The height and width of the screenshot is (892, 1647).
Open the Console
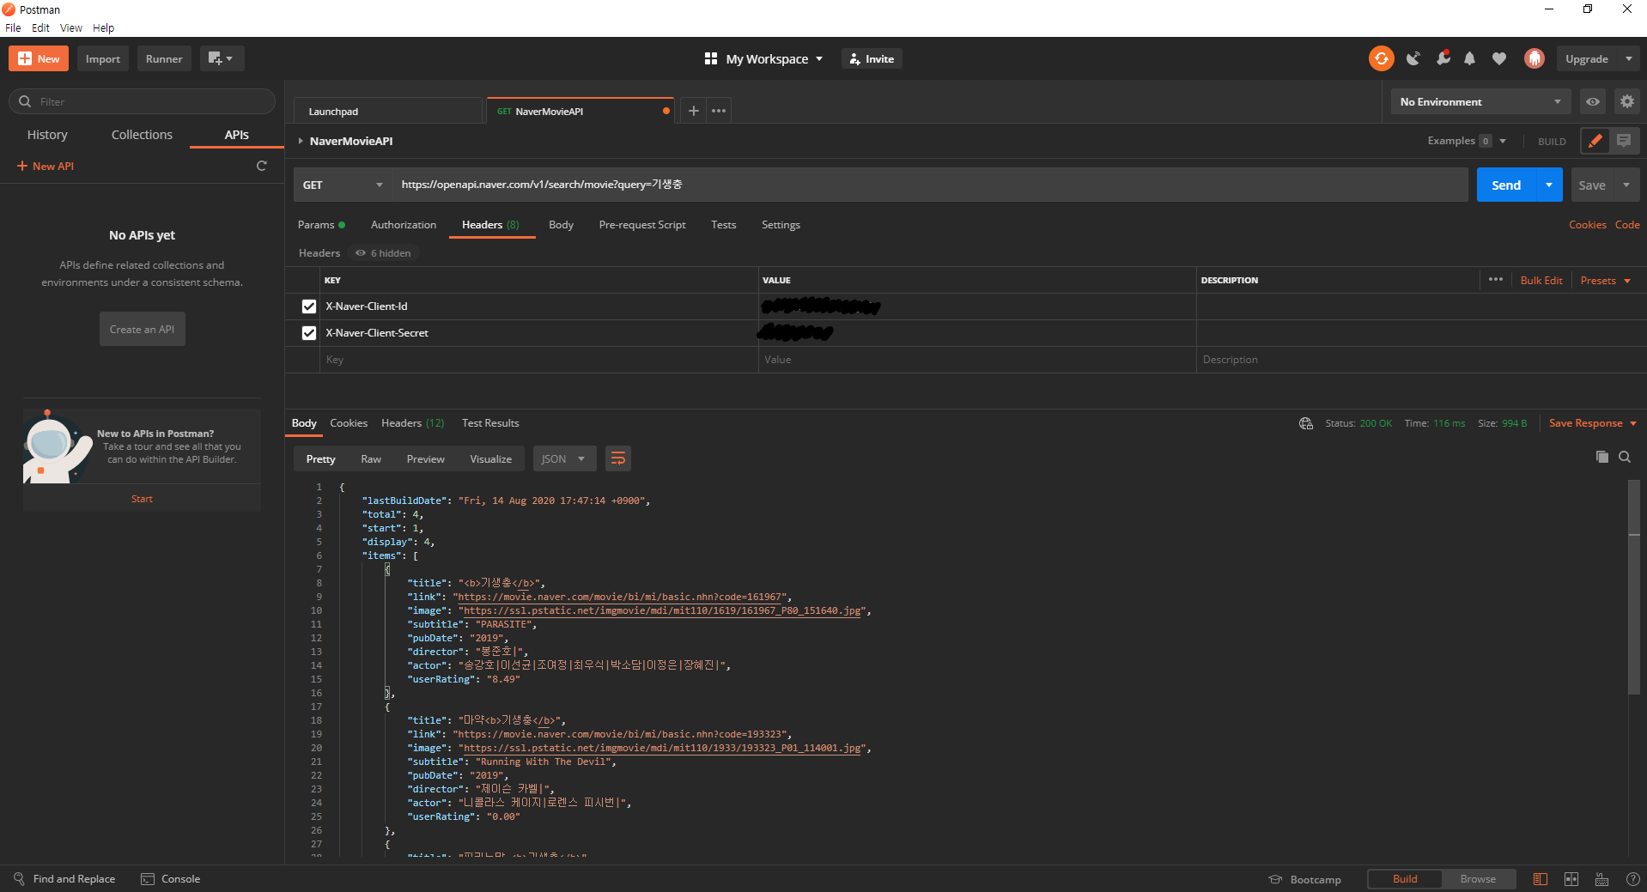coord(171,879)
